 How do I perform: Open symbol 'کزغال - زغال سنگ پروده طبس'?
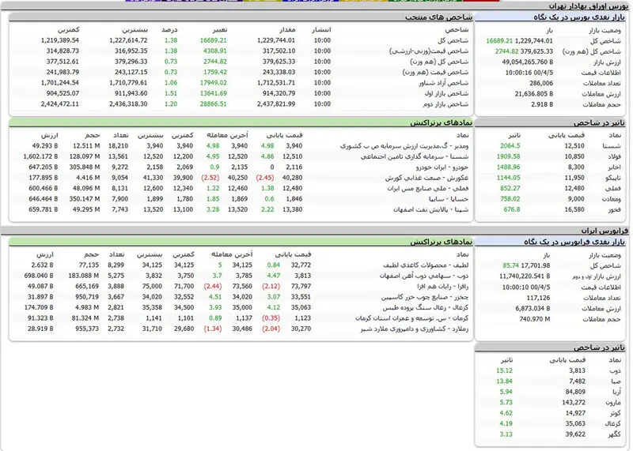click(x=426, y=307)
